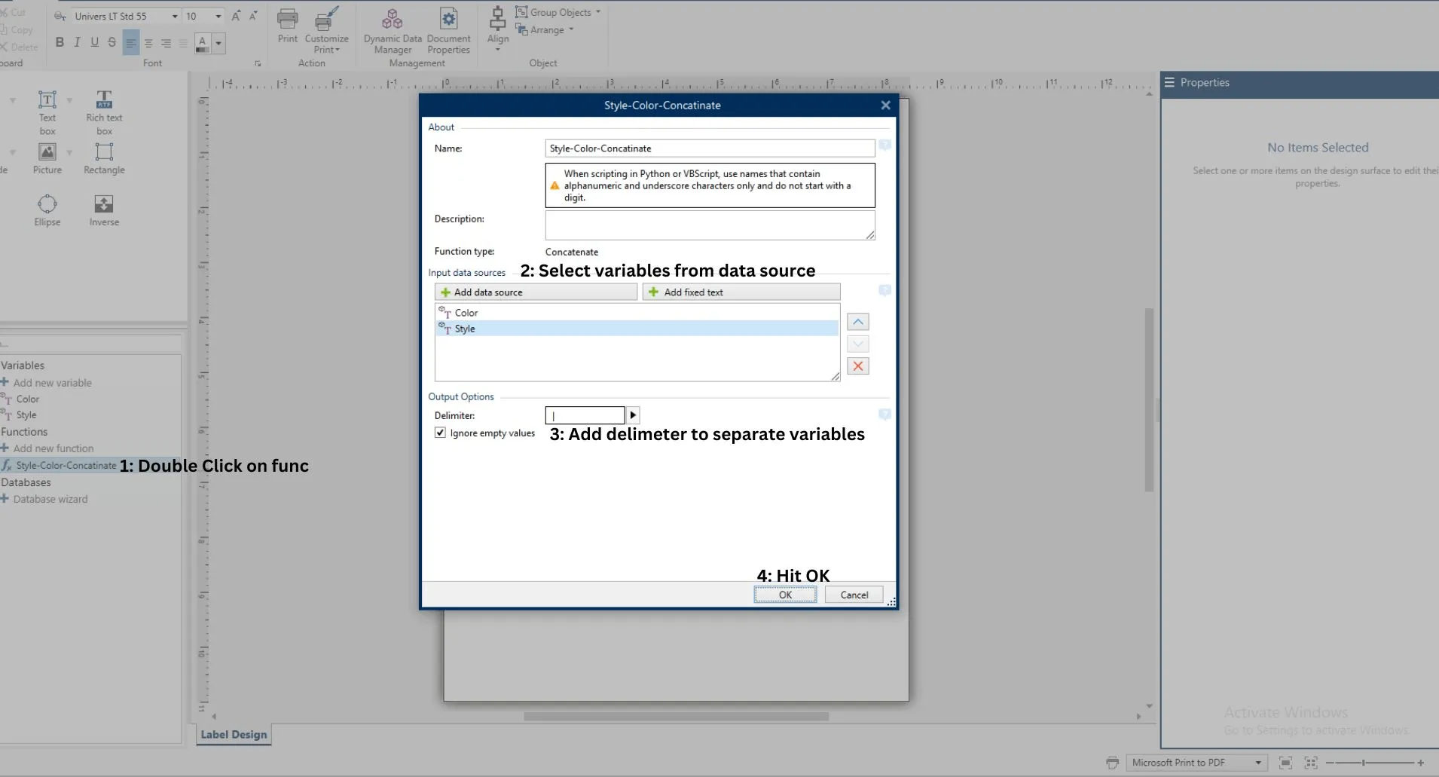
Task: Adjust the zoom slider in status bar
Action: [1363, 763]
